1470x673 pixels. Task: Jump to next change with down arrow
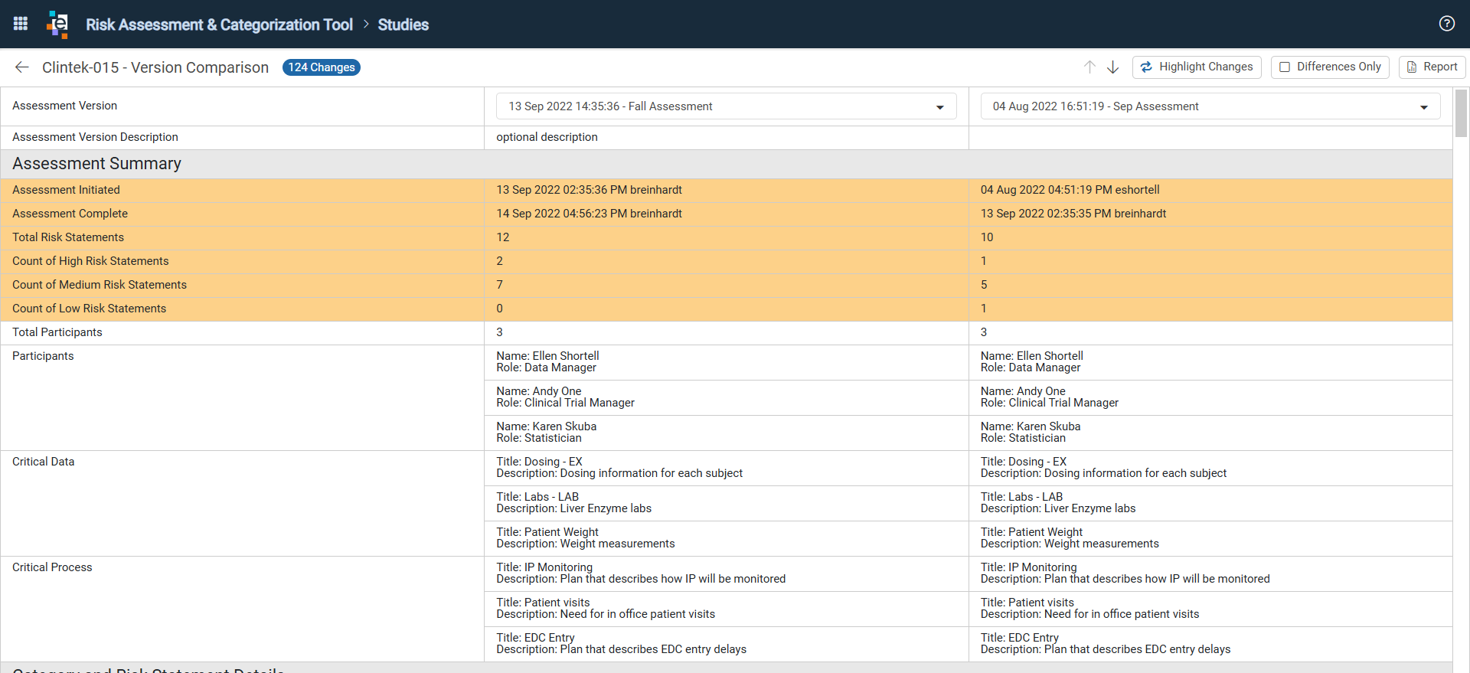[x=1113, y=67]
